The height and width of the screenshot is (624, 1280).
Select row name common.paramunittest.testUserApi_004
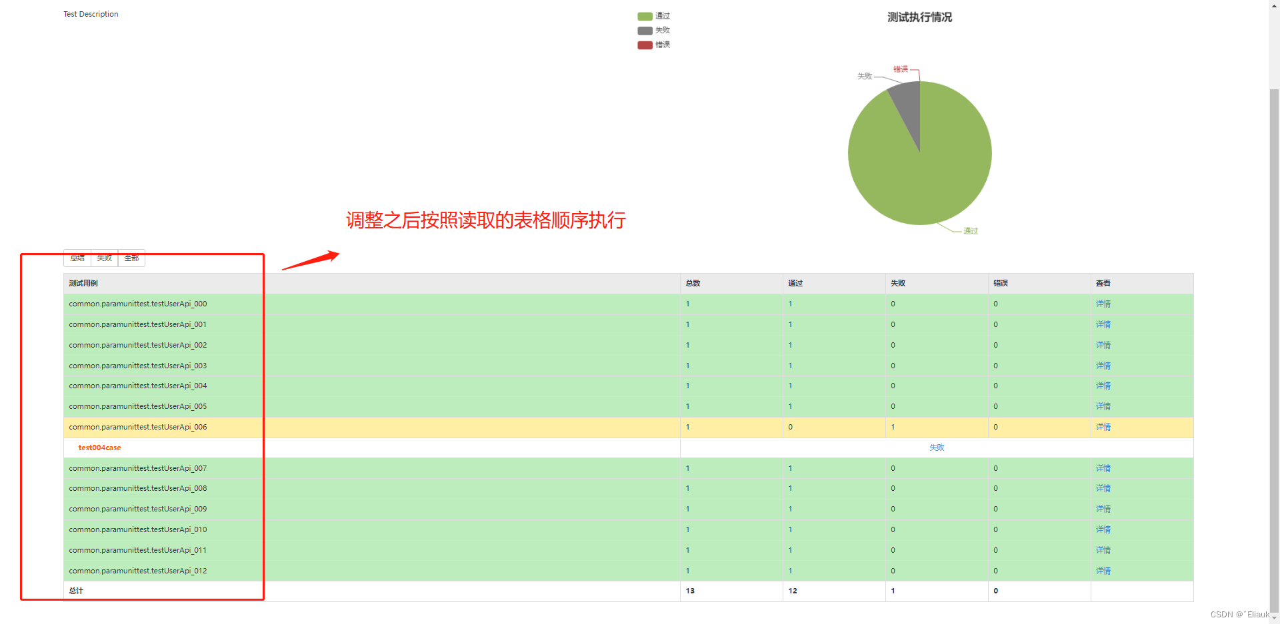138,386
